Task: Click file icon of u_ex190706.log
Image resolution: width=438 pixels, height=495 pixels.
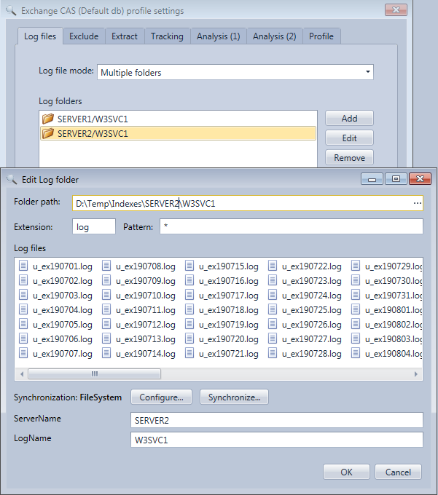Action: (x=23, y=338)
